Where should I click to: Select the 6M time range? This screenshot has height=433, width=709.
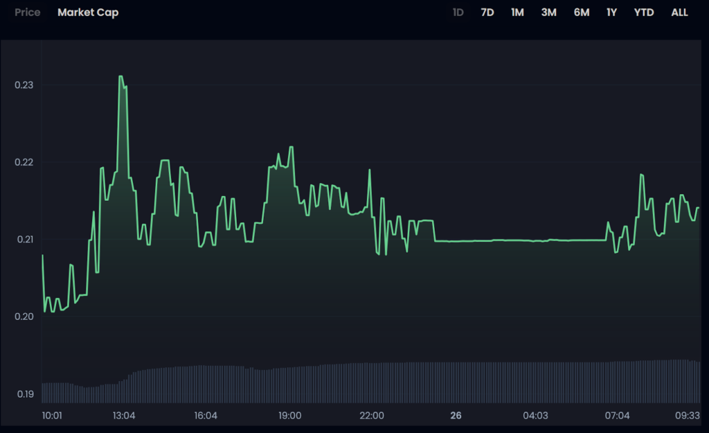(582, 12)
